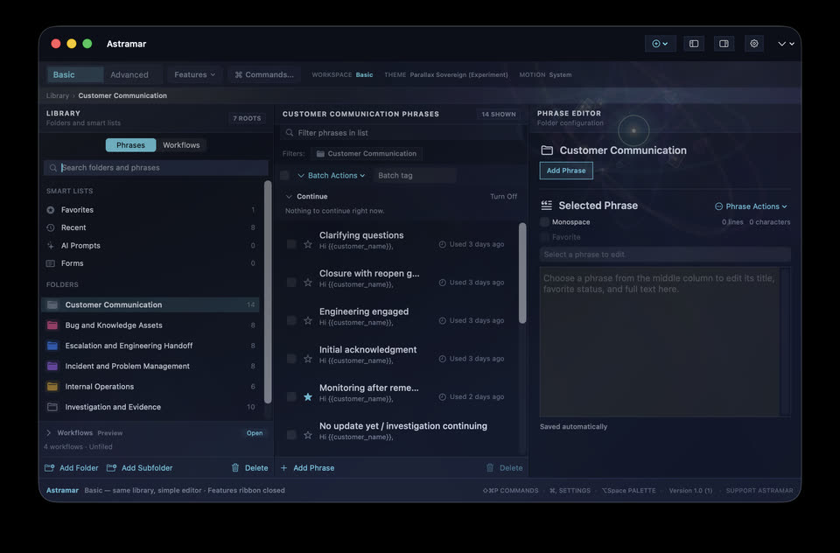The height and width of the screenshot is (553, 840).
Task: Select the Escalation and Engineering Handoff folder
Action: click(150, 346)
